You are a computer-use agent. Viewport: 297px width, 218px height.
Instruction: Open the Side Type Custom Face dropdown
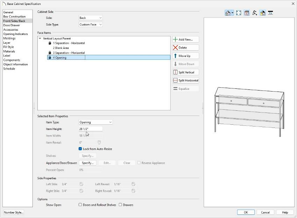90,24
